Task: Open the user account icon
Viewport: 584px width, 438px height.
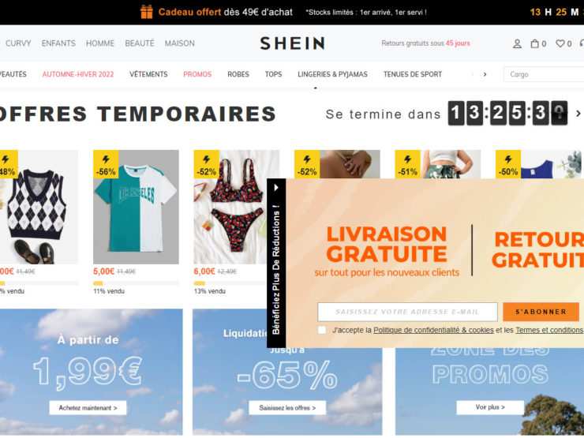Action: [x=517, y=44]
